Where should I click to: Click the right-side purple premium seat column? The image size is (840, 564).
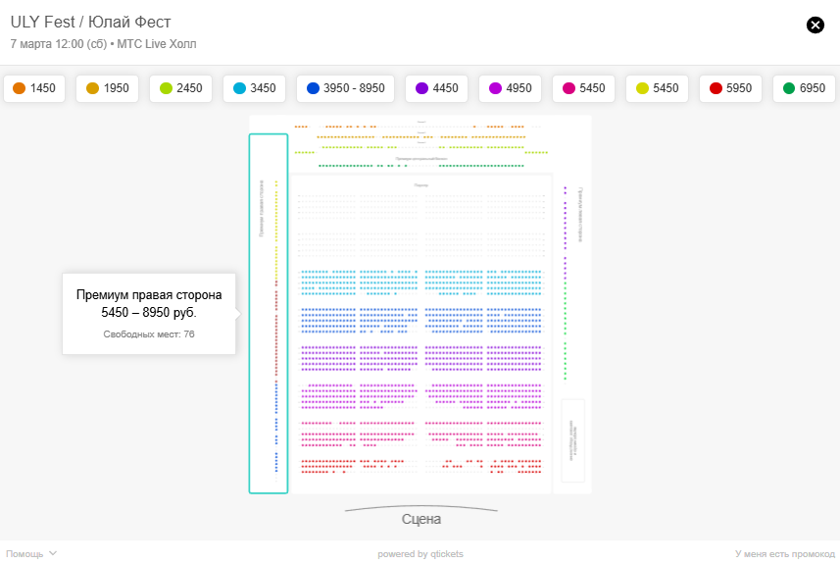(x=566, y=284)
